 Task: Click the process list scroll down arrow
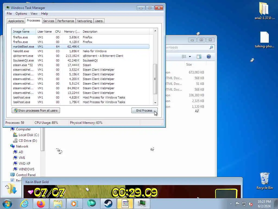[155, 103]
